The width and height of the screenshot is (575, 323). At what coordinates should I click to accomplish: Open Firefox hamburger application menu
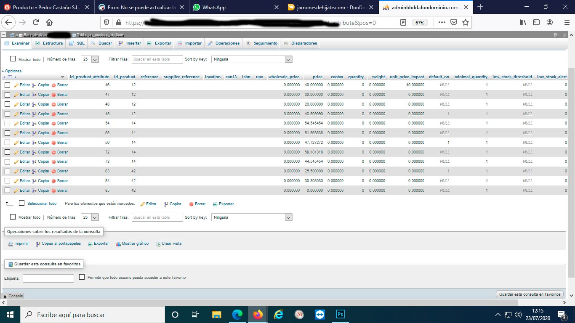click(x=566, y=22)
